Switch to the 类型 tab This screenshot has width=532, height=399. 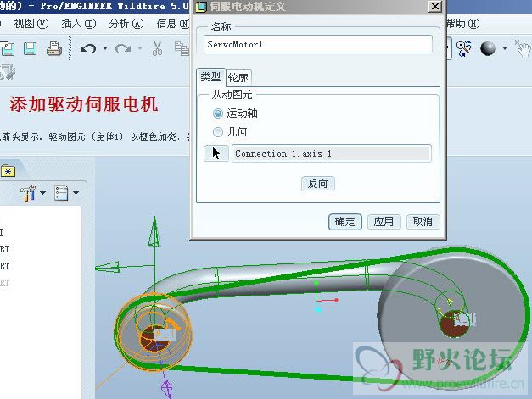pyautogui.click(x=210, y=77)
